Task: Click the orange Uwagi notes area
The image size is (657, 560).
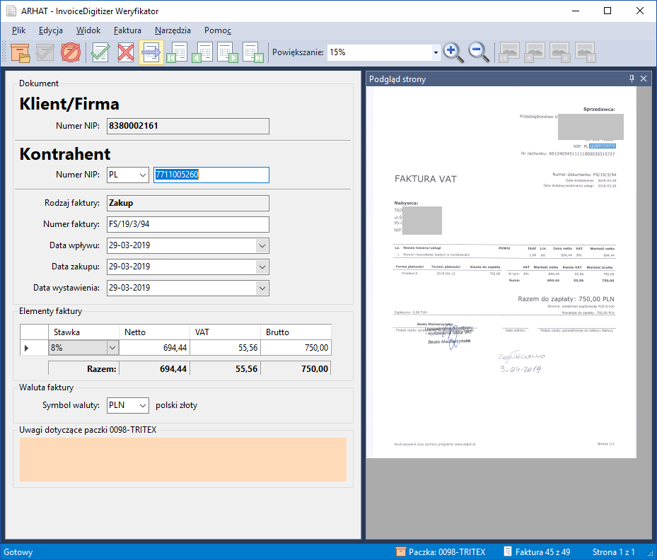Action: tap(182, 460)
